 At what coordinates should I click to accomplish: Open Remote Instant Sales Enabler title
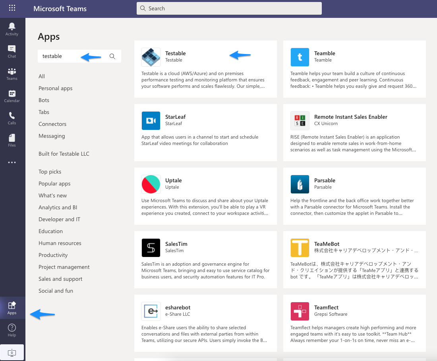click(x=351, y=117)
